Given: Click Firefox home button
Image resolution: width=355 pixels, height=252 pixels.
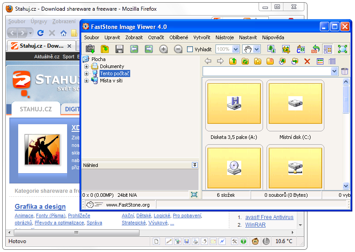Looking at the screenshot, I should click(x=64, y=33).
